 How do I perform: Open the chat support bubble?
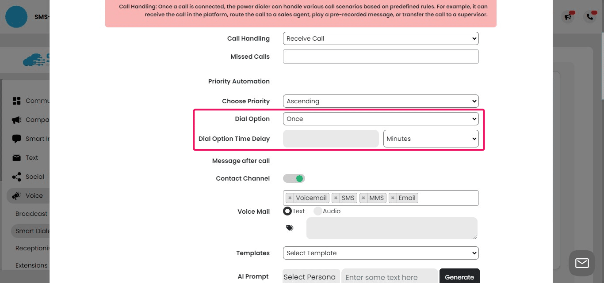(581, 263)
